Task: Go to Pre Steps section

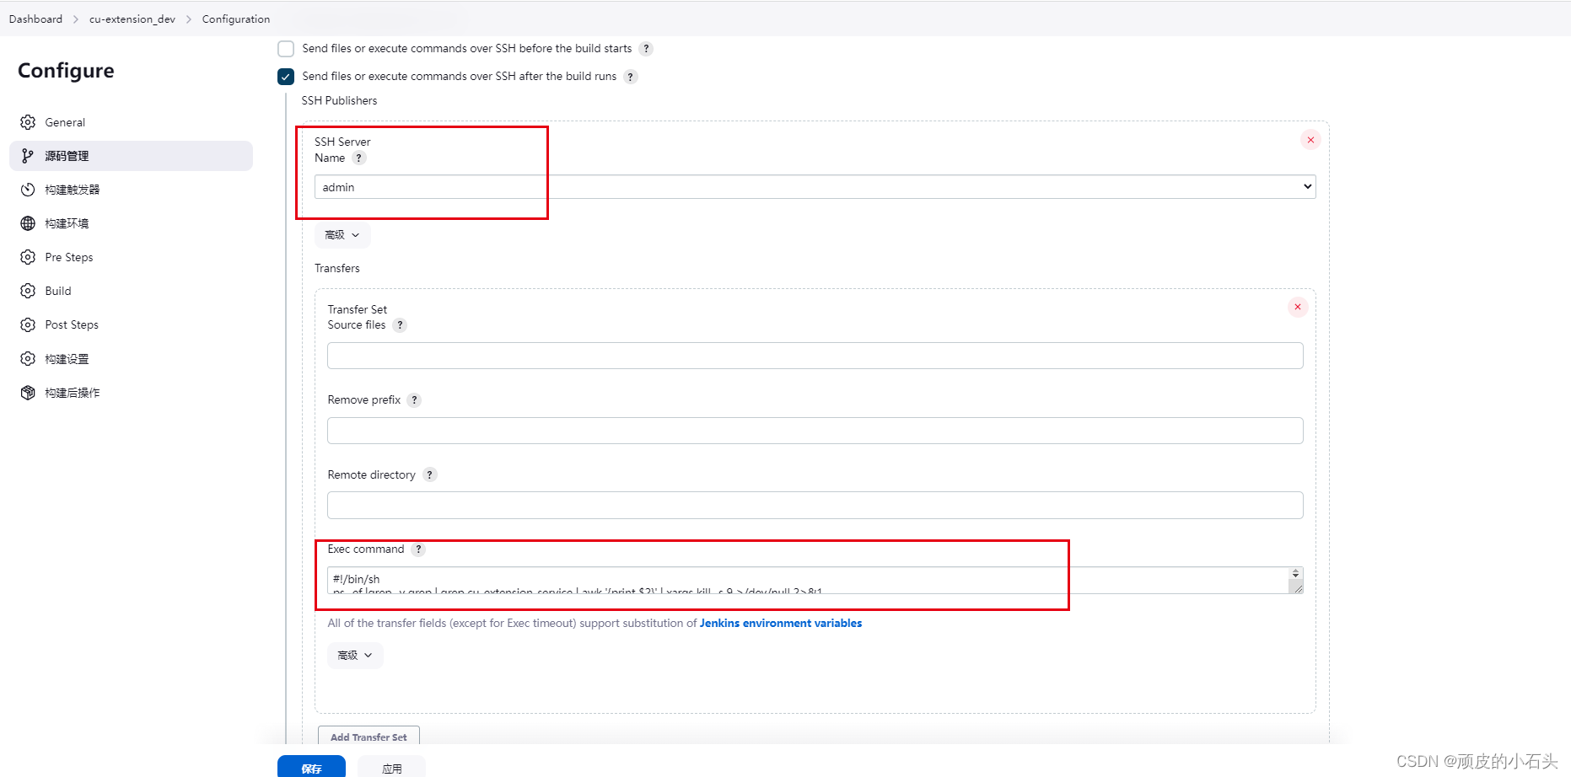Action: (131, 257)
